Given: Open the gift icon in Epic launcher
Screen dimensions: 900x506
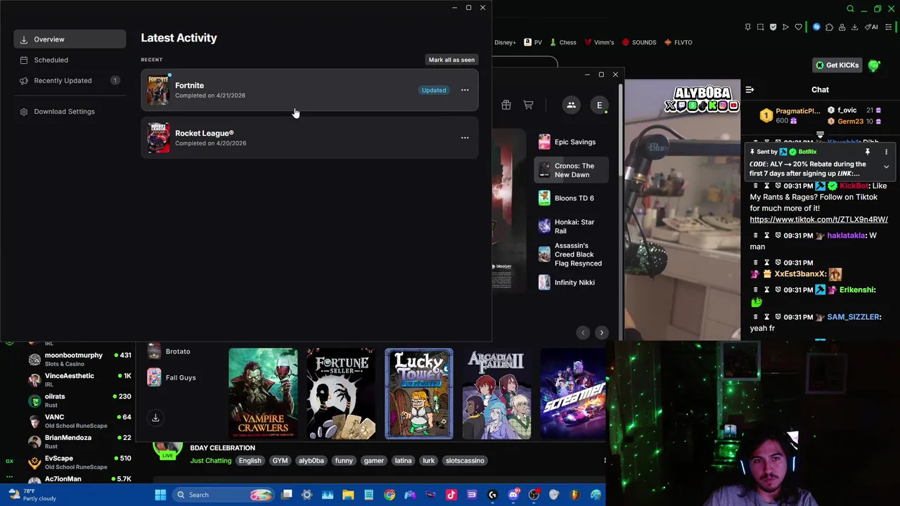Looking at the screenshot, I should pos(506,105).
